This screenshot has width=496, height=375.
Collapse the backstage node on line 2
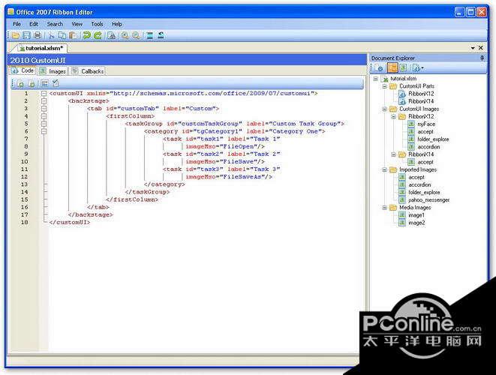pyautogui.click(x=44, y=101)
